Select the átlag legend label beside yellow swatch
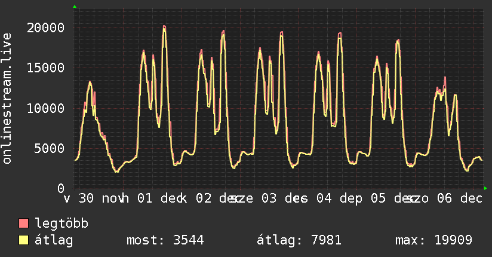 tap(54, 240)
